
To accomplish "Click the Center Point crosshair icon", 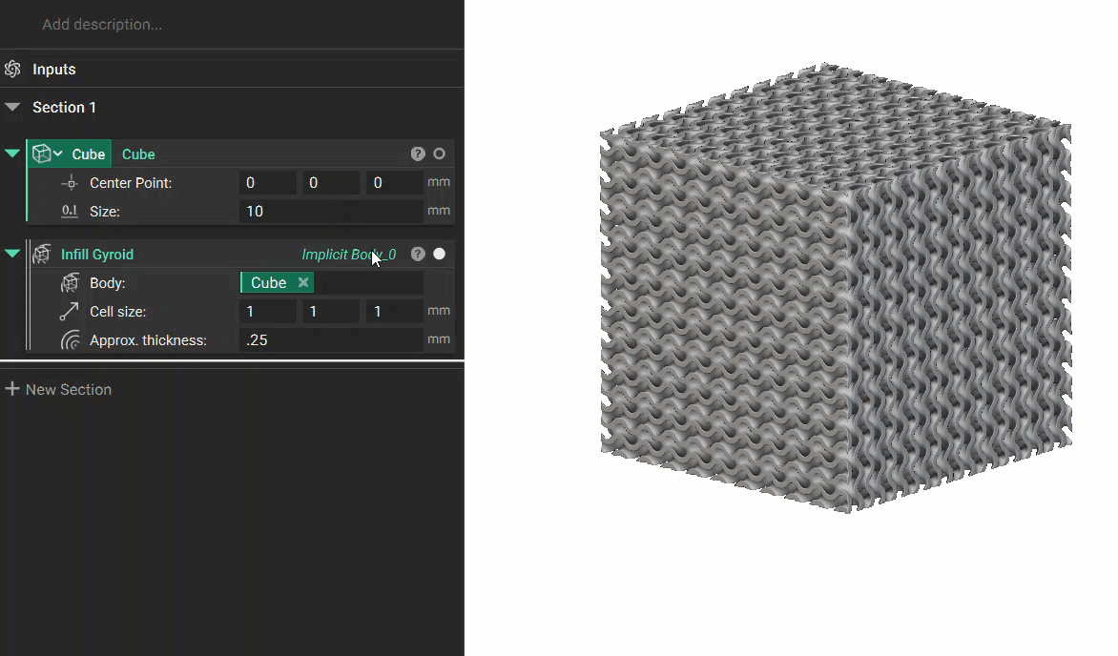I will click(x=70, y=183).
